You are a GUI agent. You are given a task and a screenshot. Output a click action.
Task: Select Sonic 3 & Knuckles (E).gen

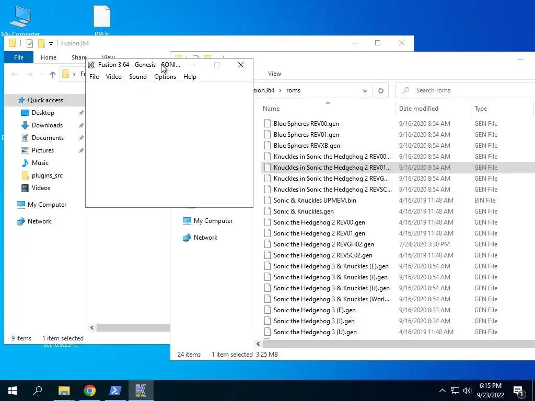tap(331, 266)
